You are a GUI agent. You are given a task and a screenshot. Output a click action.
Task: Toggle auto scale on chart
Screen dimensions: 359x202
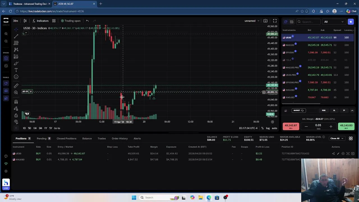(274, 128)
